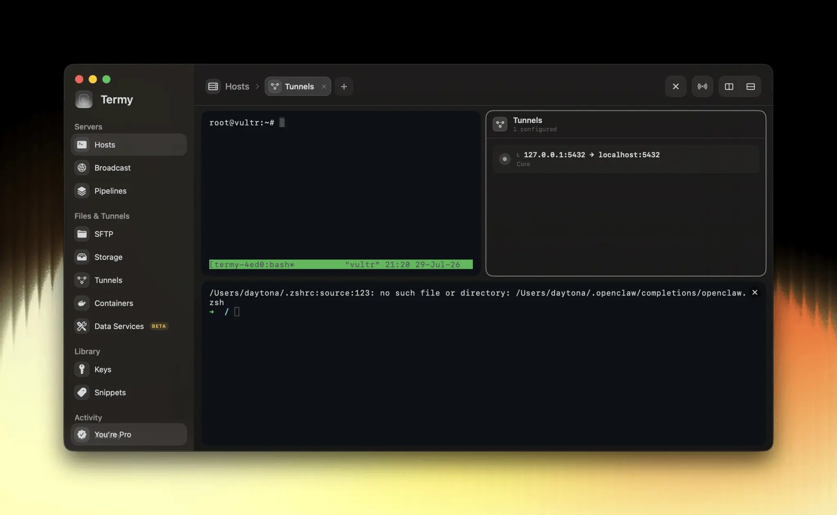Close the local zsh terminal pane
The width and height of the screenshot is (837, 515).
[755, 293]
